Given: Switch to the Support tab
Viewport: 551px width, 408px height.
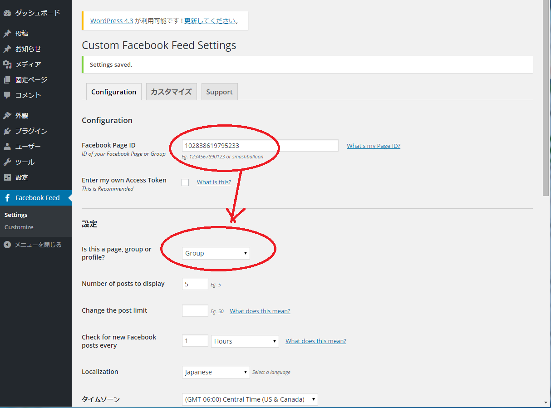Looking at the screenshot, I should pos(219,92).
